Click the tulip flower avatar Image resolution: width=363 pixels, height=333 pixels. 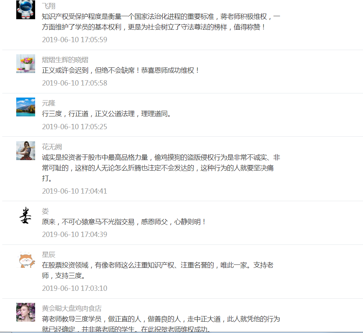26,64
